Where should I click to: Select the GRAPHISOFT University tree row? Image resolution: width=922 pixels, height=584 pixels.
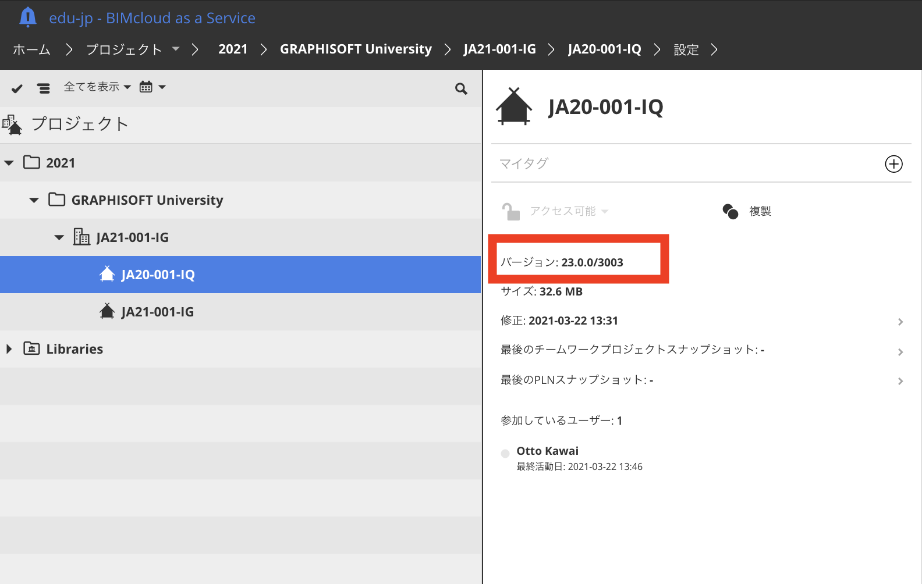(x=240, y=200)
